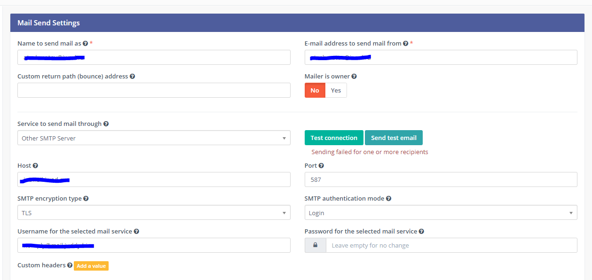This screenshot has width=592, height=280.
Task: Focus the Name to send mail as field
Action: 154,57
